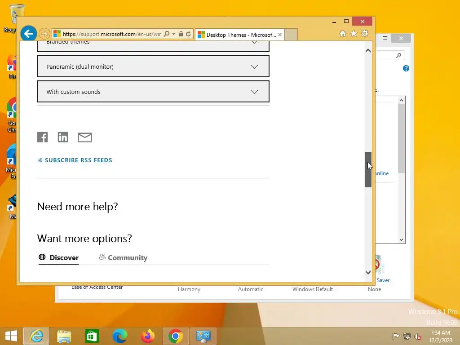The image size is (460, 345).
Task: Open the IE Home icon
Action: pyautogui.click(x=343, y=33)
